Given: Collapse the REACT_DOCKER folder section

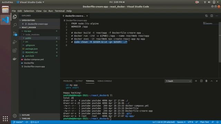Looking at the screenshot, I should coord(39,28).
